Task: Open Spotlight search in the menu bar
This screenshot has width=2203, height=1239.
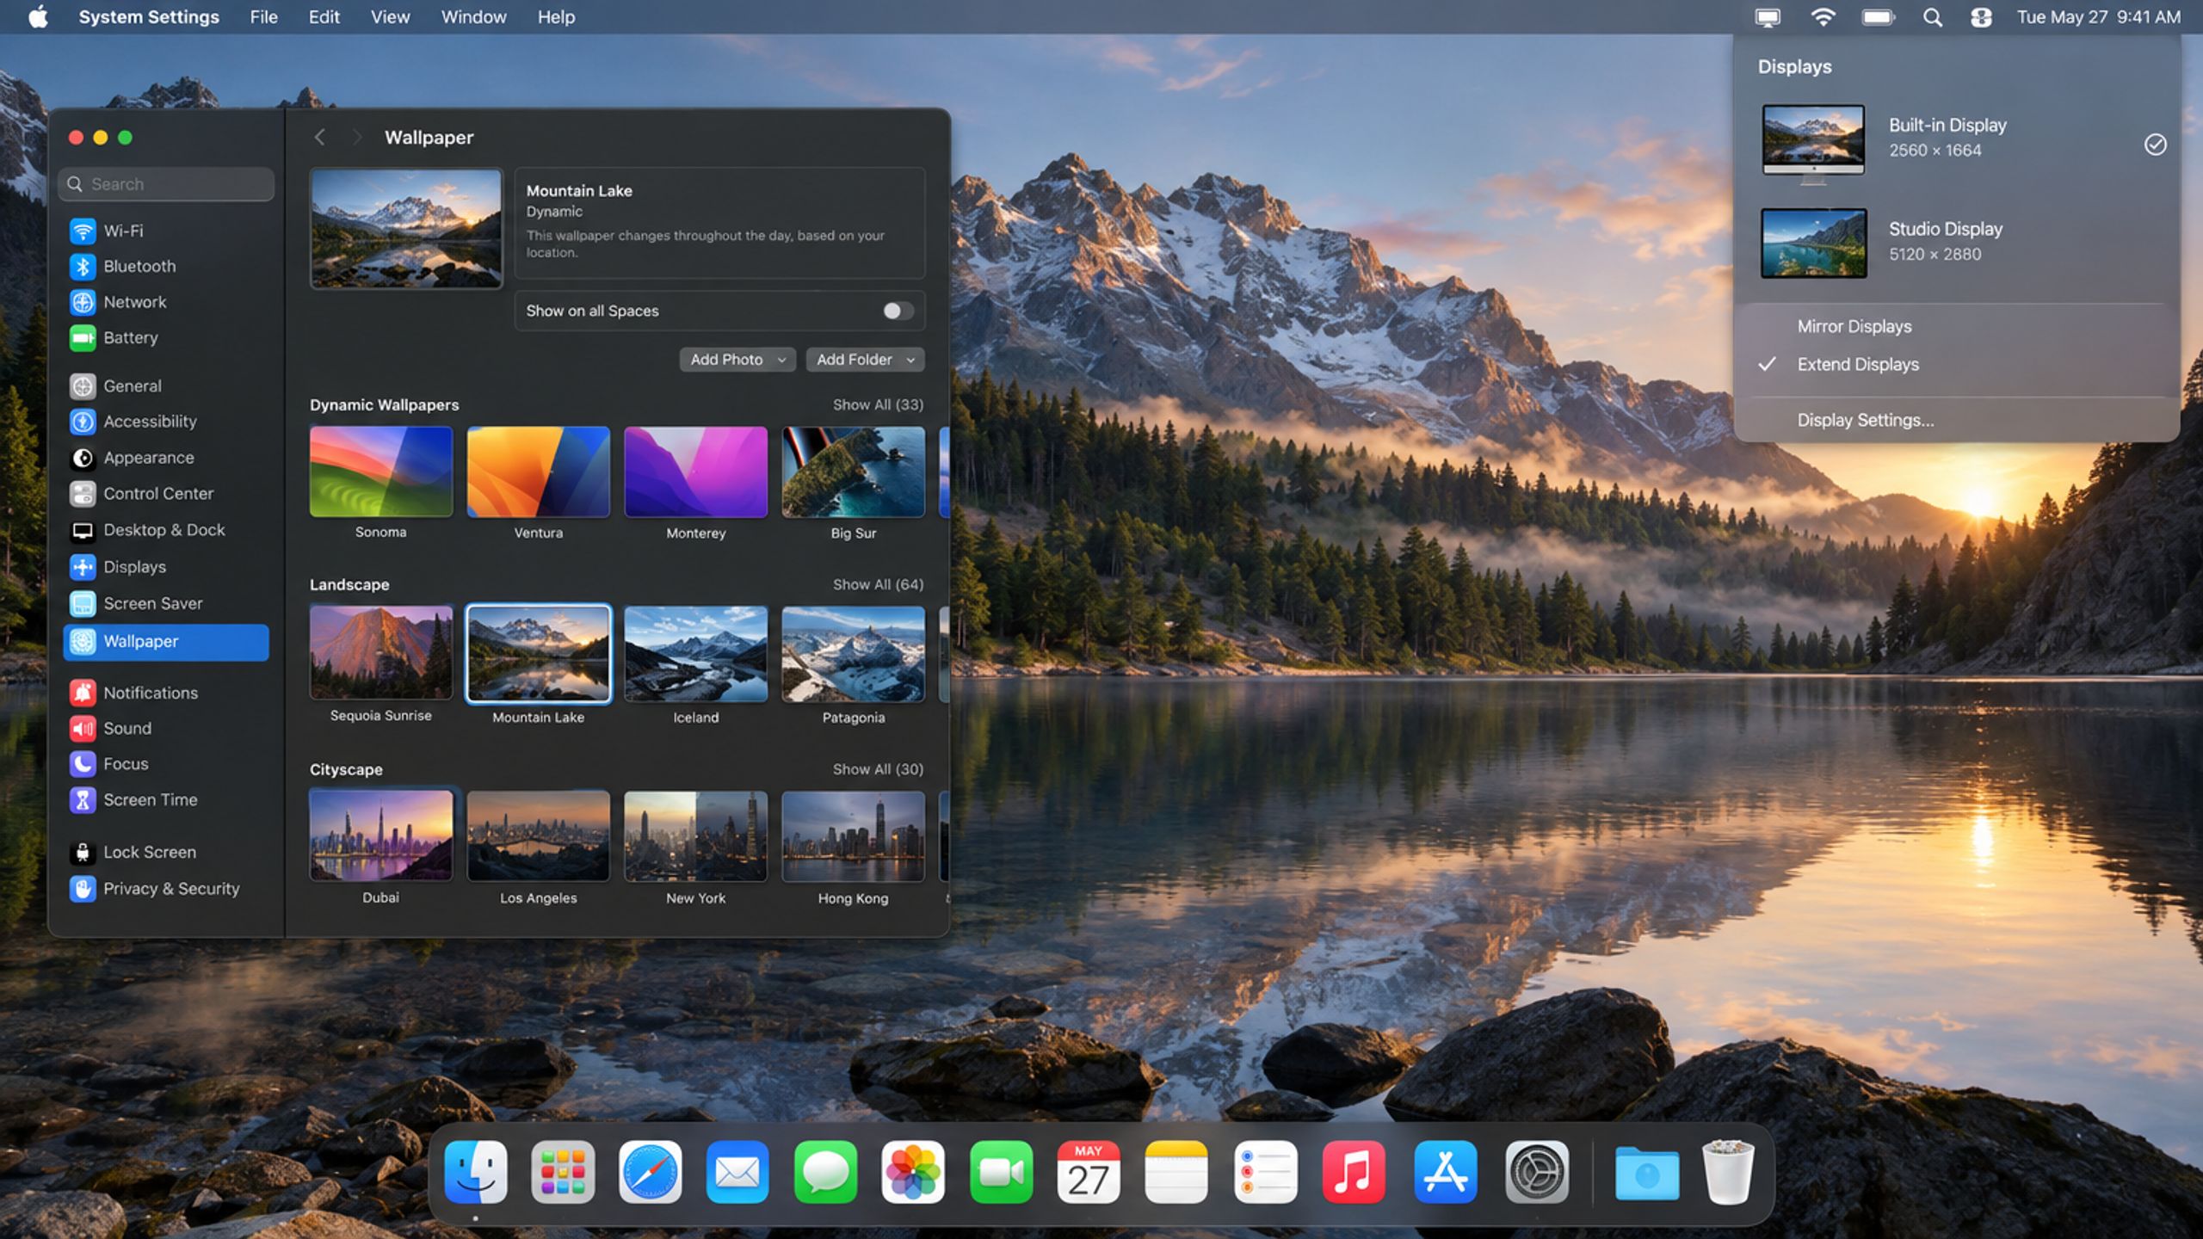Action: tap(1933, 17)
